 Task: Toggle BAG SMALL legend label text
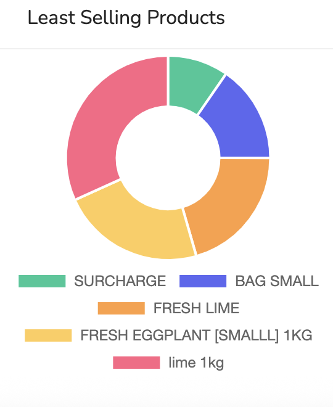coord(277,281)
